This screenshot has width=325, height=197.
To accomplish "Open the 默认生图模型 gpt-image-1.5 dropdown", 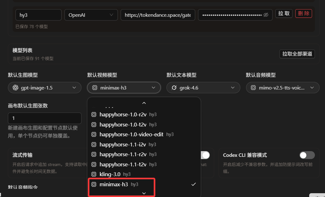I will (45, 88).
